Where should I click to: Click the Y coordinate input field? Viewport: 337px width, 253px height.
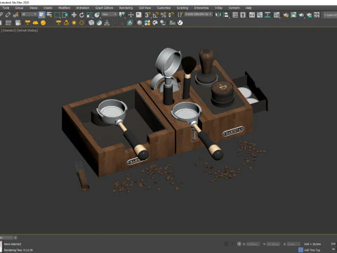click(273, 244)
